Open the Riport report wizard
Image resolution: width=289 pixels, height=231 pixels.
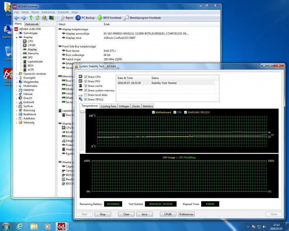(x=66, y=18)
